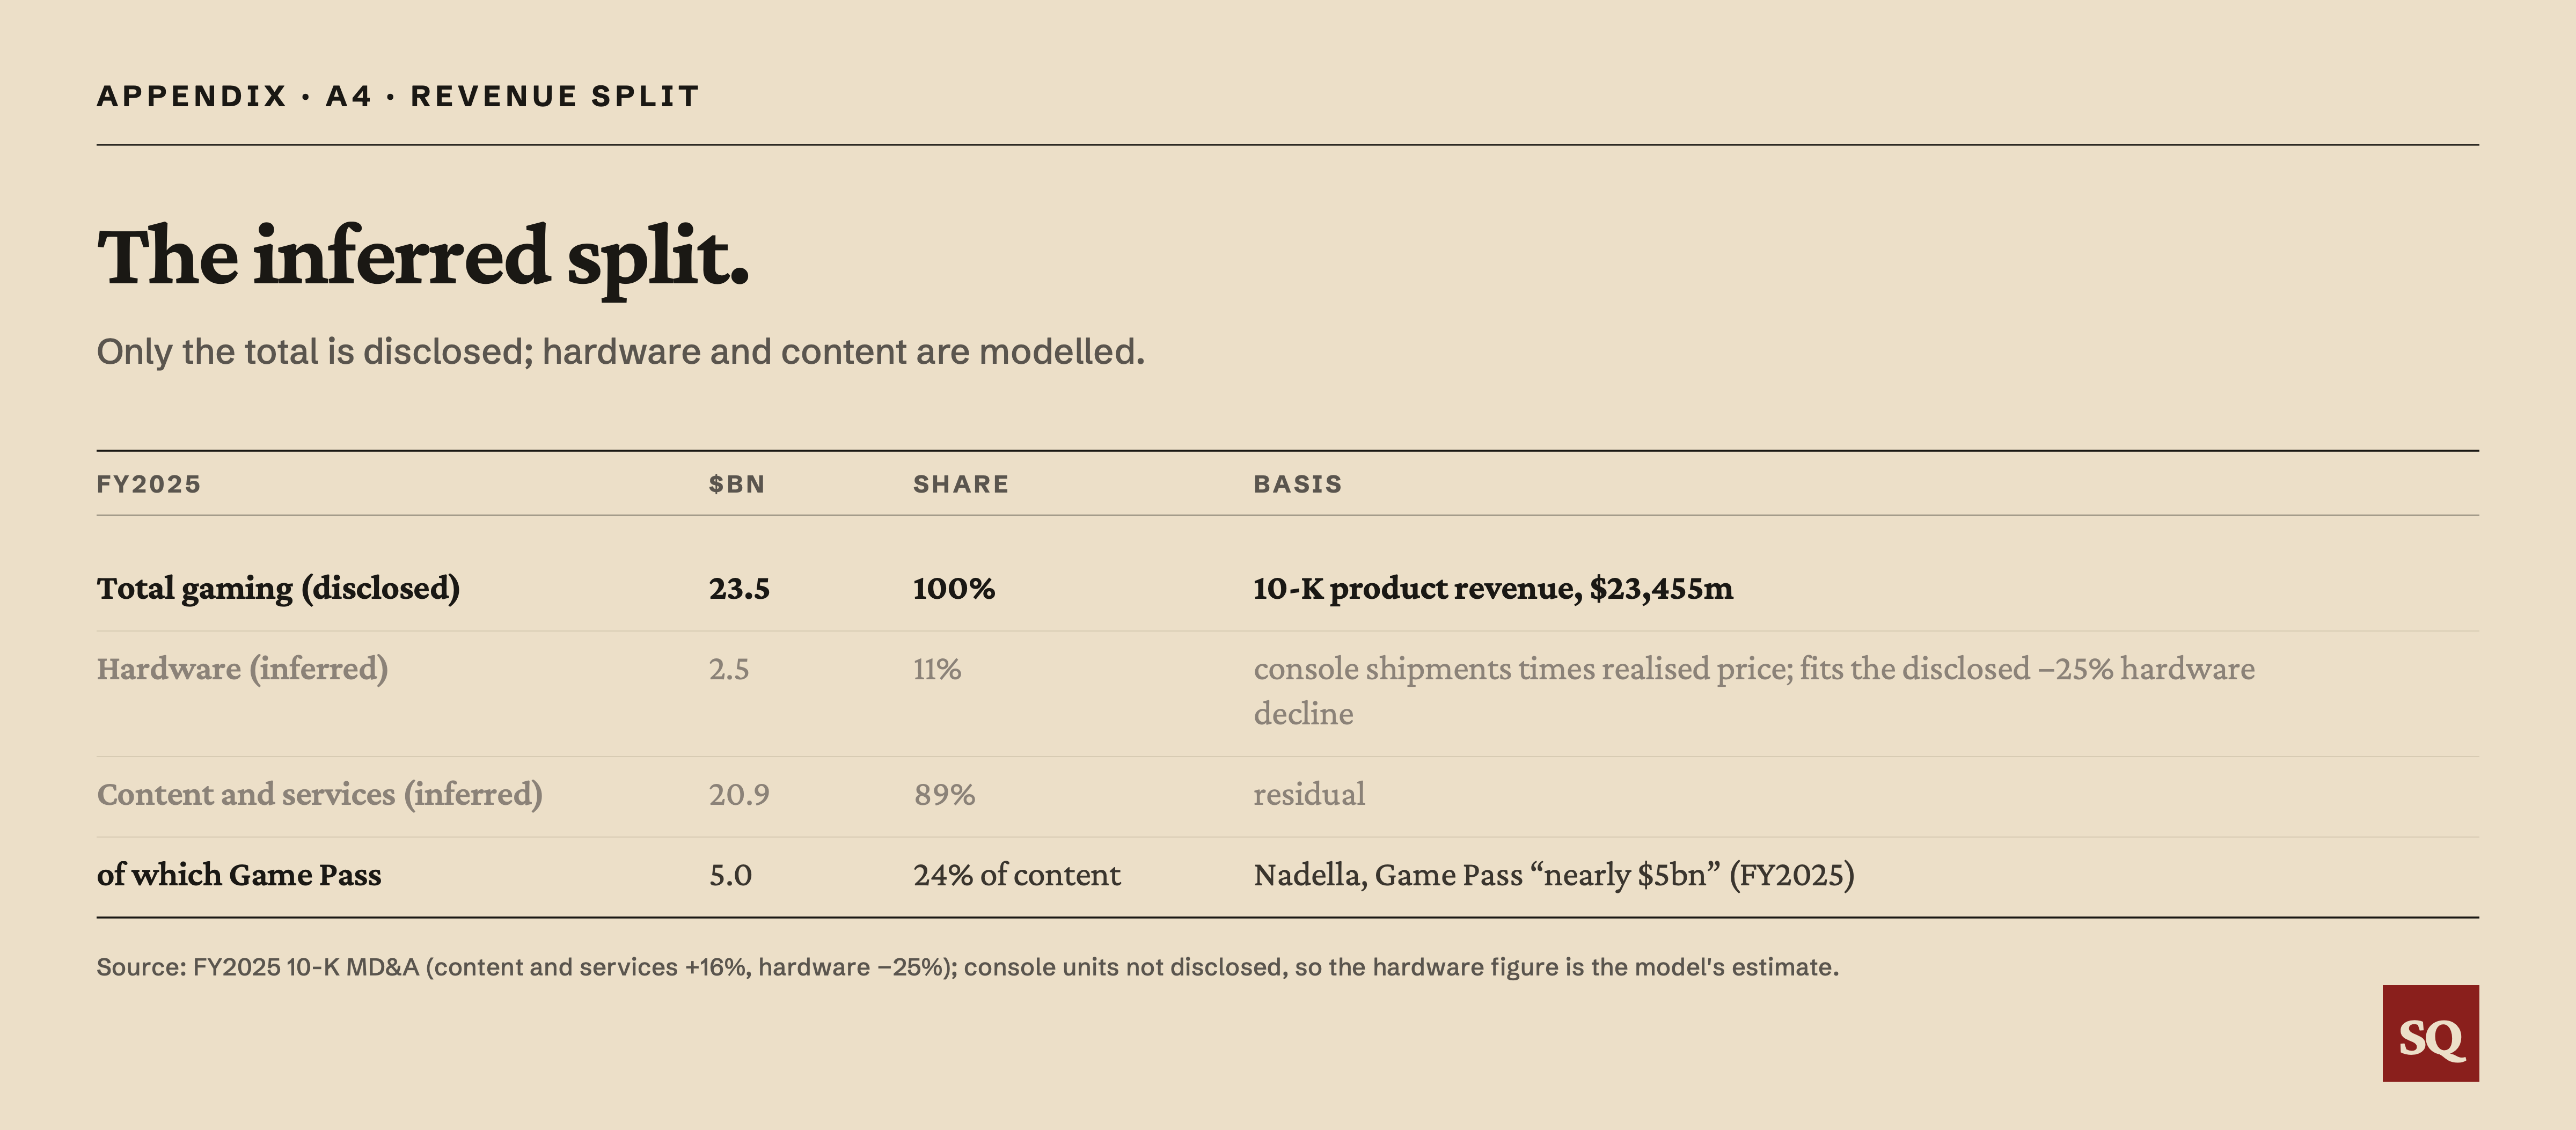This screenshot has width=2576, height=1130.
Task: Select the 10-K product revenue basis text
Action: [1493, 588]
